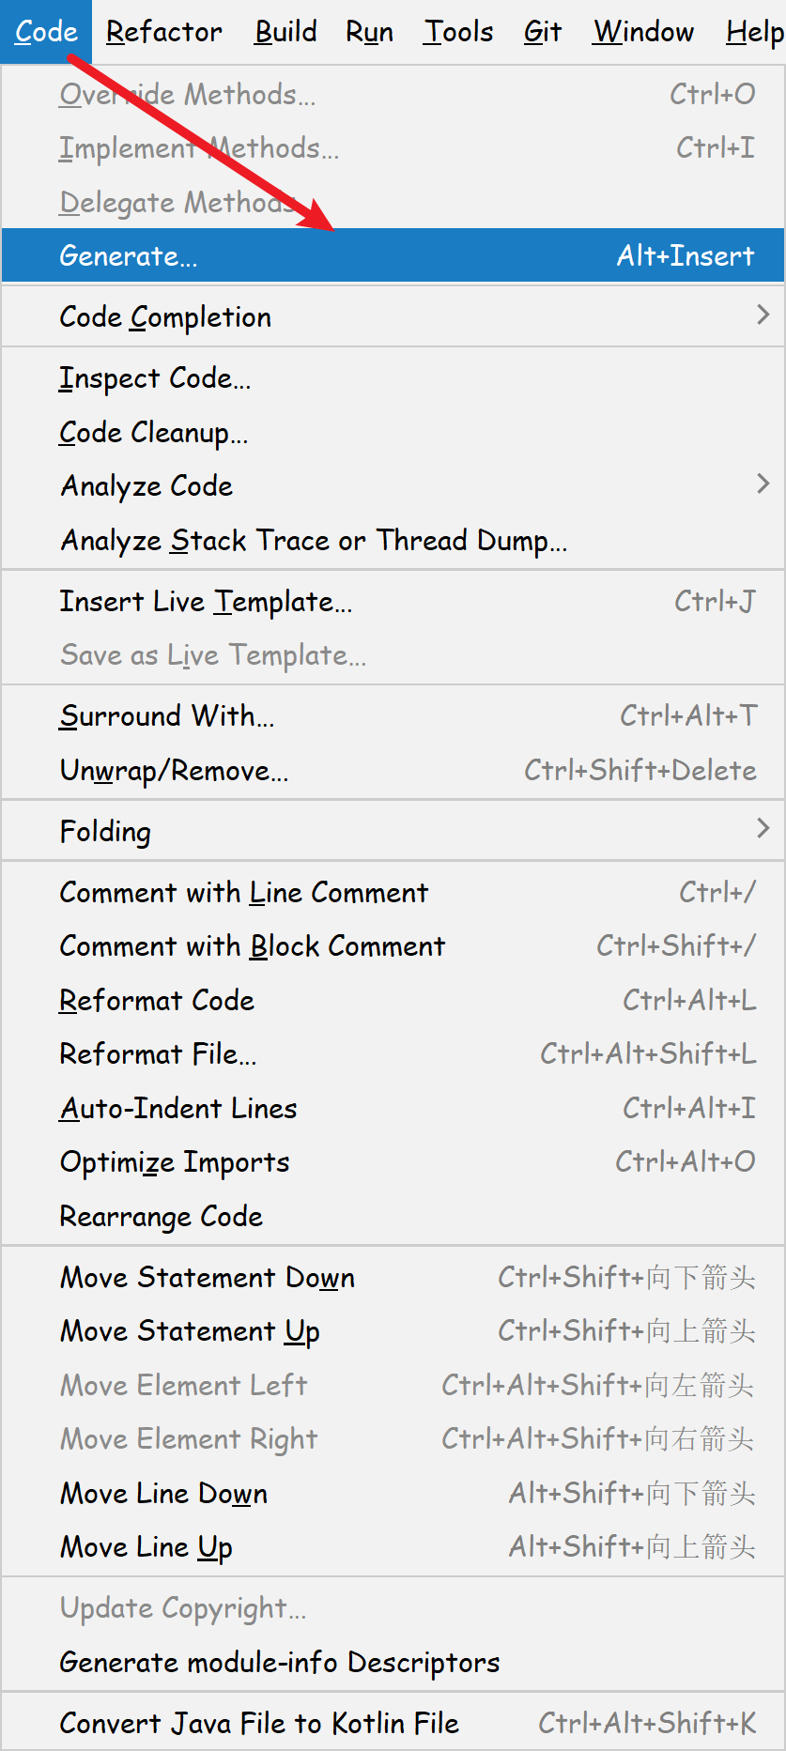
Task: Select Generate module-info Descriptors
Action: point(279,1663)
